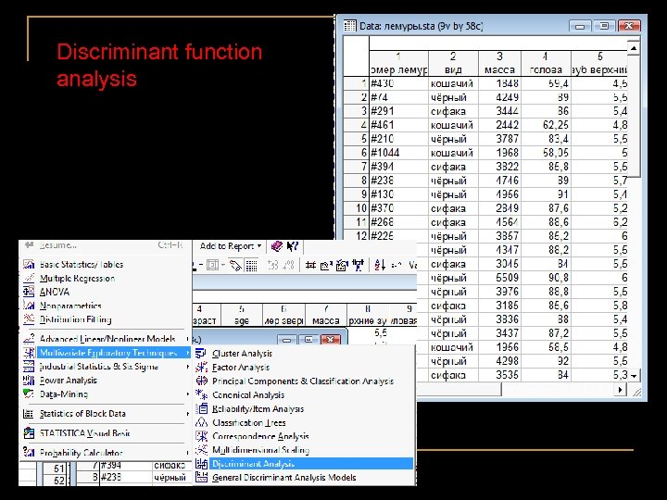Click cell '#430' in row 1
Viewport: 667px width, 500px height.
[x=399, y=83]
